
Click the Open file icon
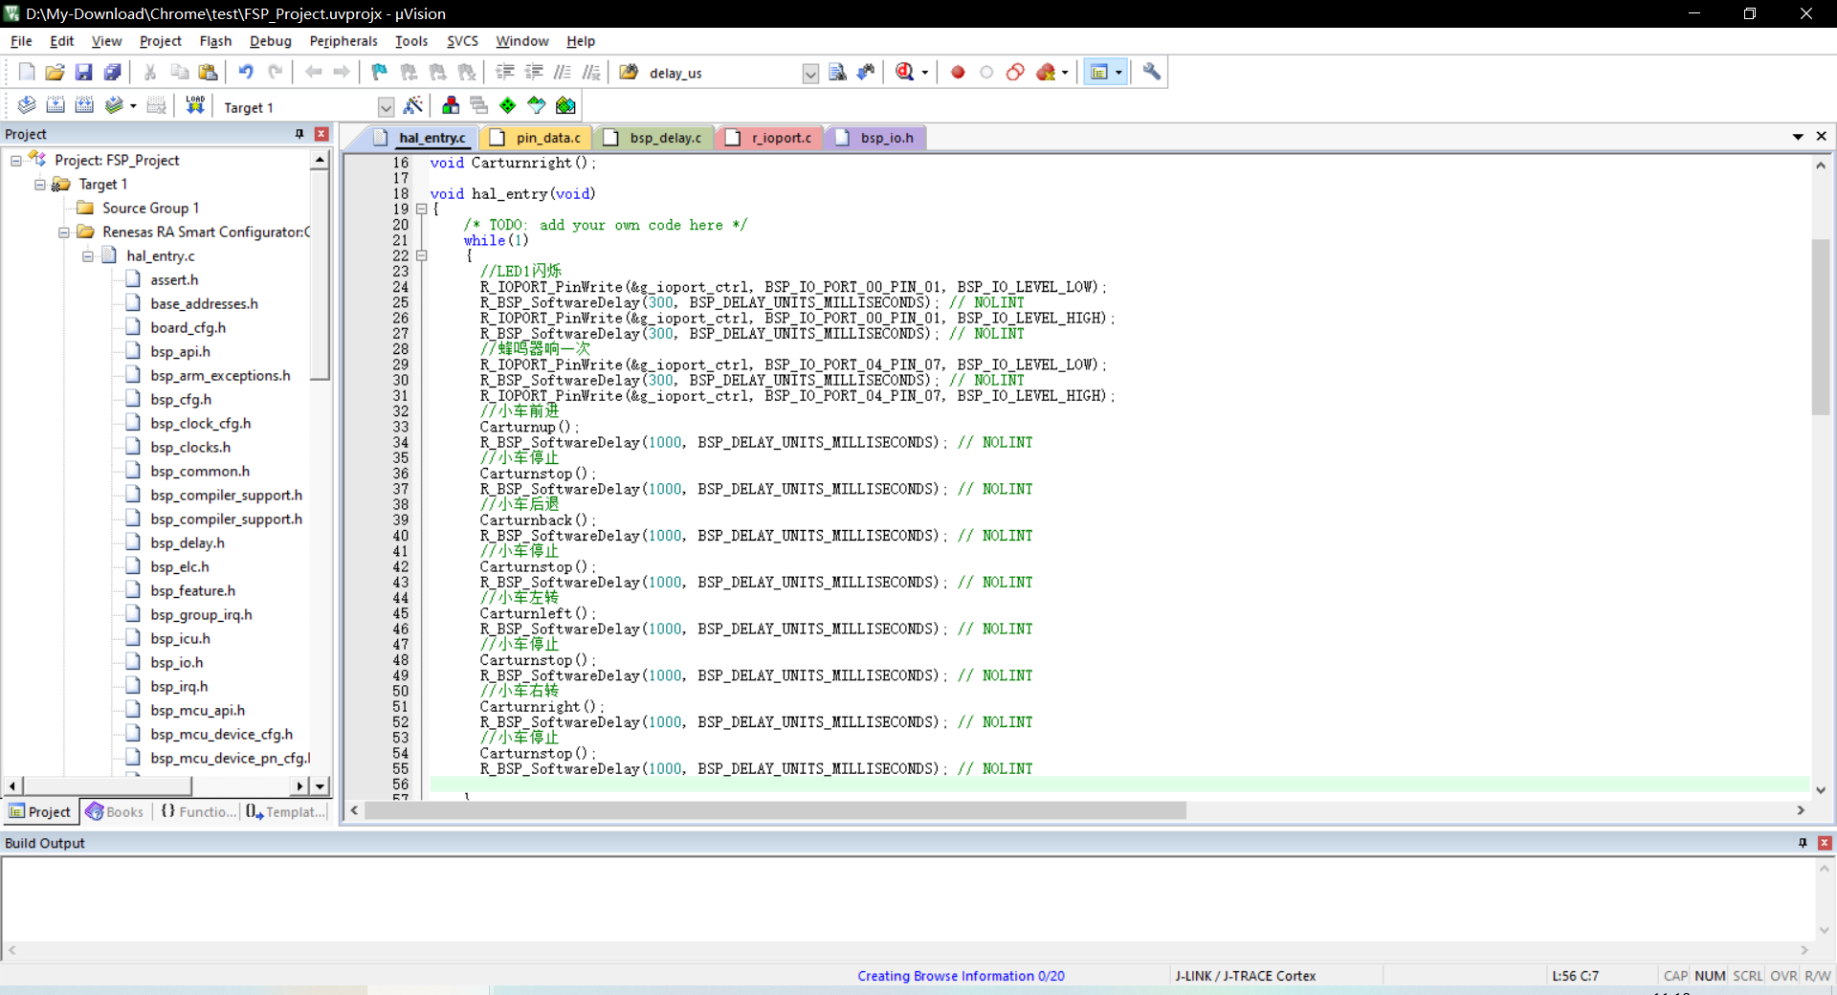[x=55, y=72]
